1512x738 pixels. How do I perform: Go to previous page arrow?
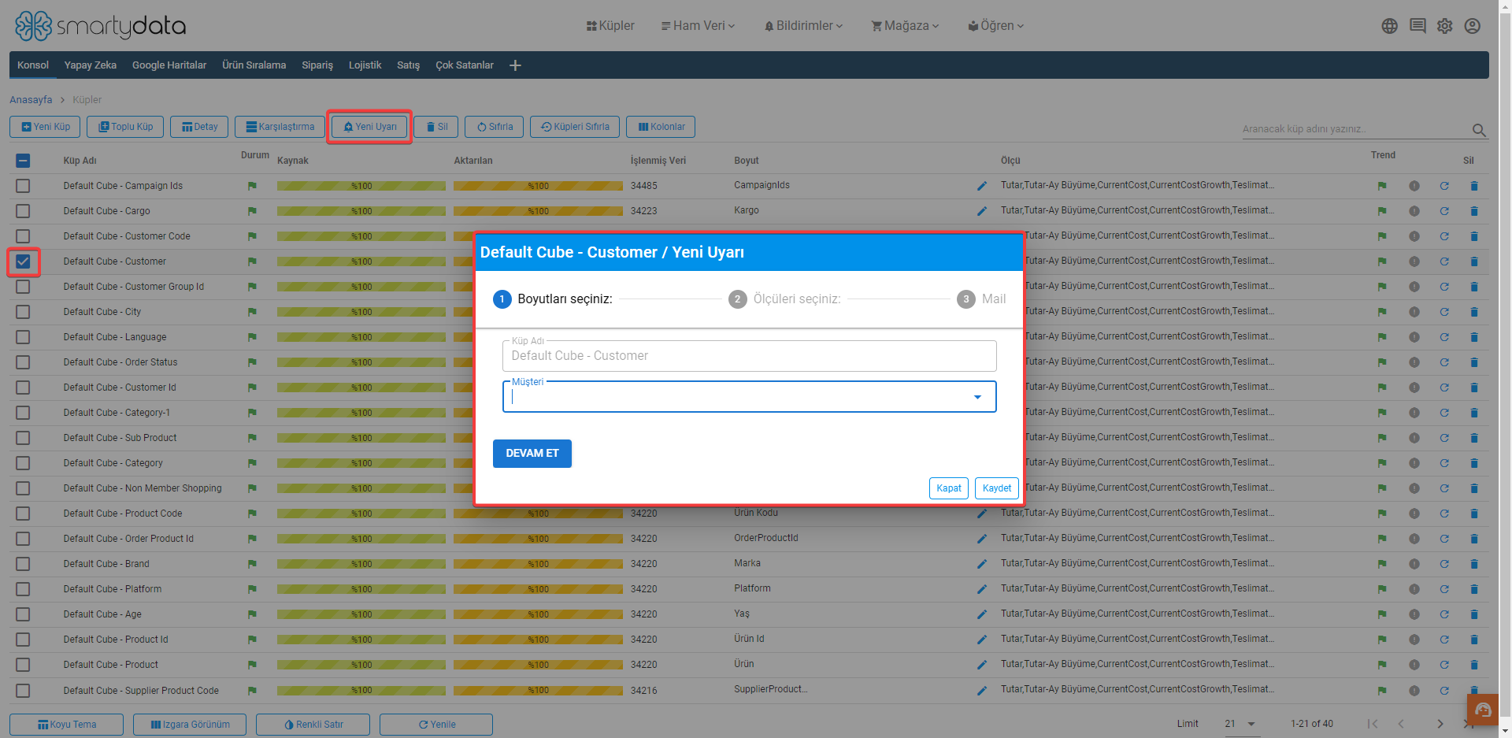coord(1401,724)
